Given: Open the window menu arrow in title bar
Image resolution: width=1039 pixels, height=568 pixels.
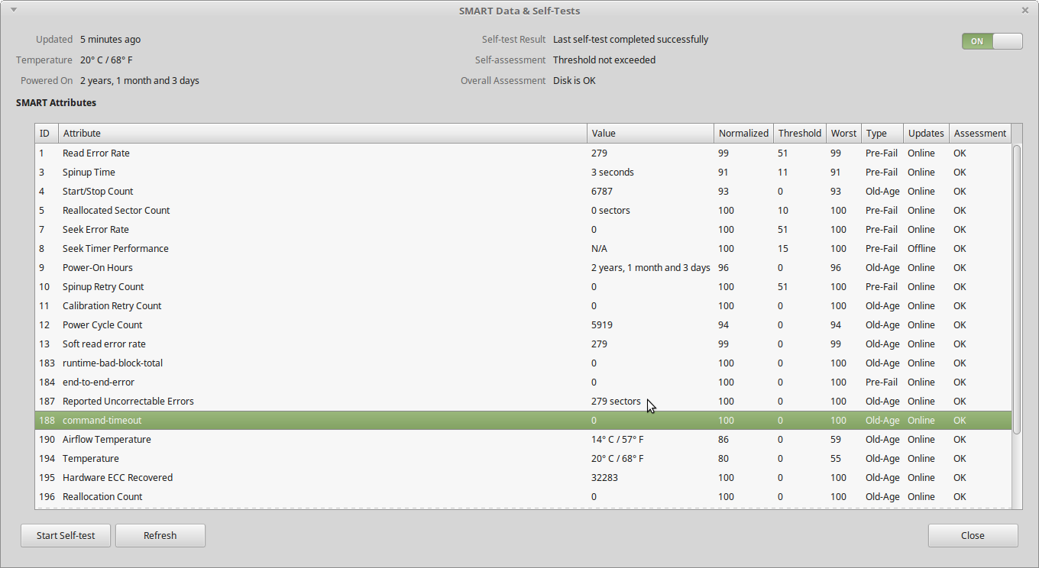Looking at the screenshot, I should (x=14, y=10).
